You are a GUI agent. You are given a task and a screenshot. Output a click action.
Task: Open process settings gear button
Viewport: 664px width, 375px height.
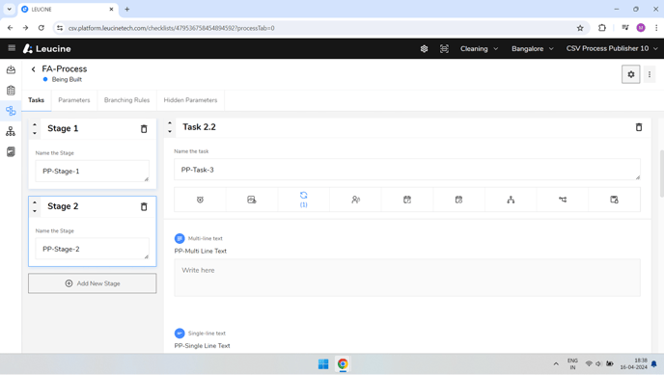point(630,74)
